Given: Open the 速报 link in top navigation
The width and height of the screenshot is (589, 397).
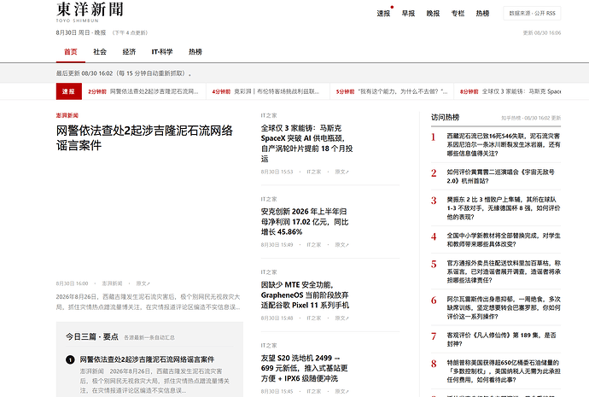Looking at the screenshot, I should click(x=383, y=14).
